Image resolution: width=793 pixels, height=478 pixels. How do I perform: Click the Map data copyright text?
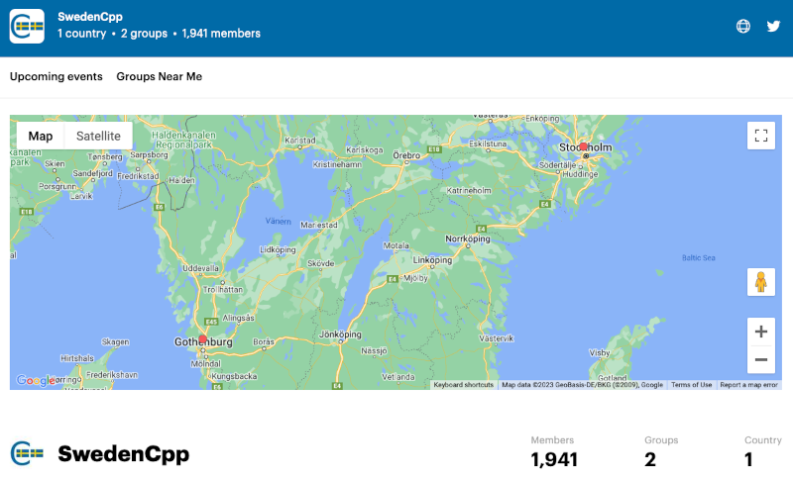click(x=582, y=385)
